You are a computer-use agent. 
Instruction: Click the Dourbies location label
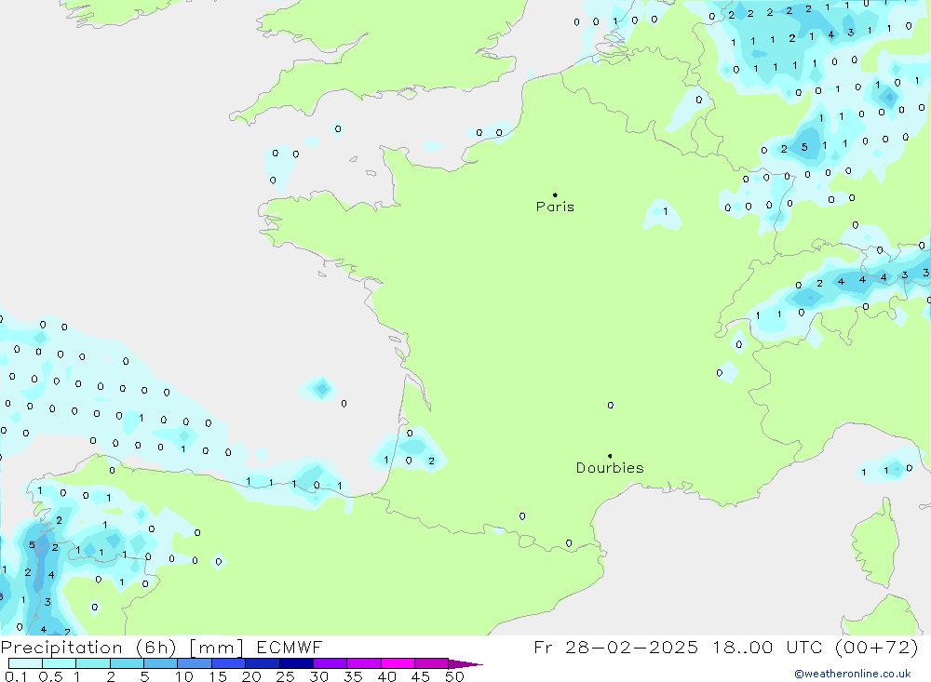pos(610,468)
